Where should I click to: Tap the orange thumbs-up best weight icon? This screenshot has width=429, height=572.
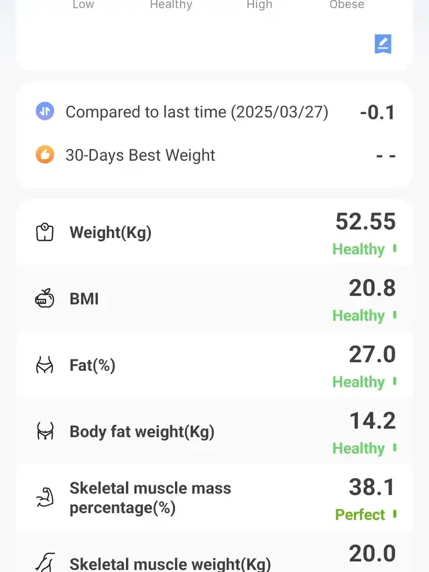coord(45,154)
